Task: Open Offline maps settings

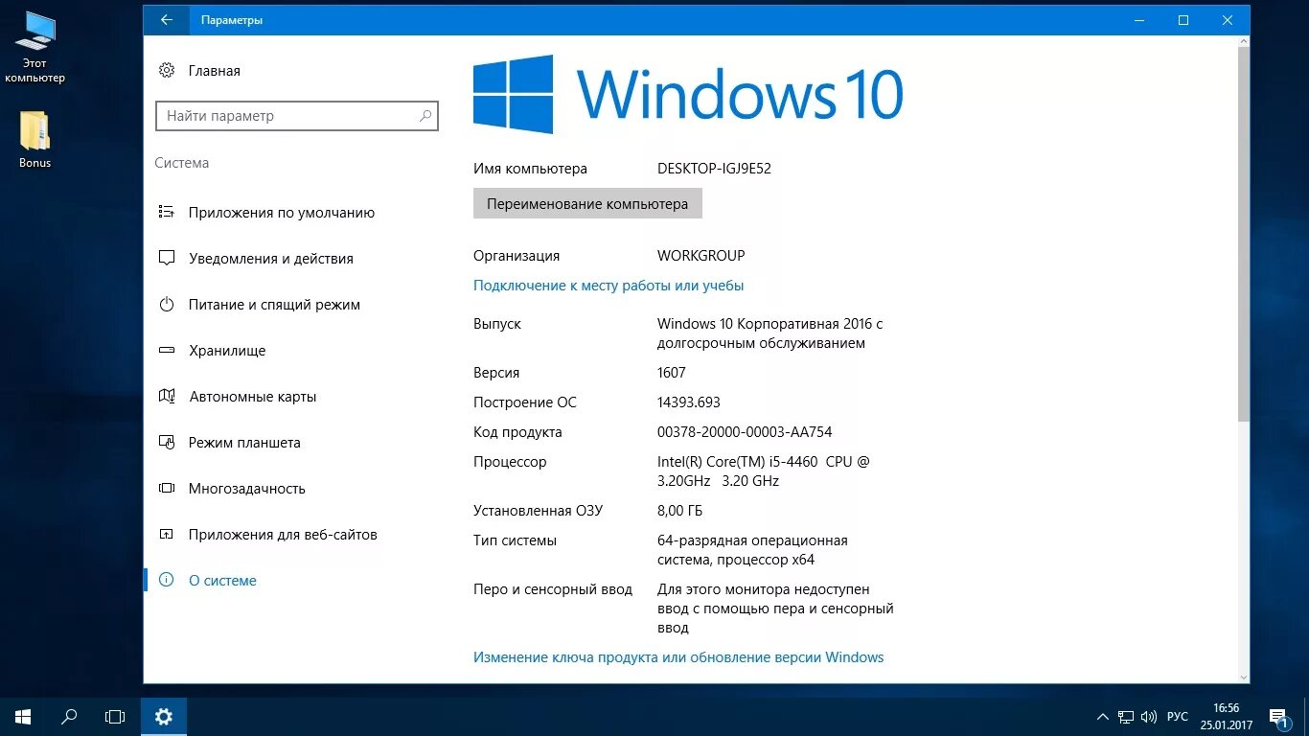Action: pos(252,397)
